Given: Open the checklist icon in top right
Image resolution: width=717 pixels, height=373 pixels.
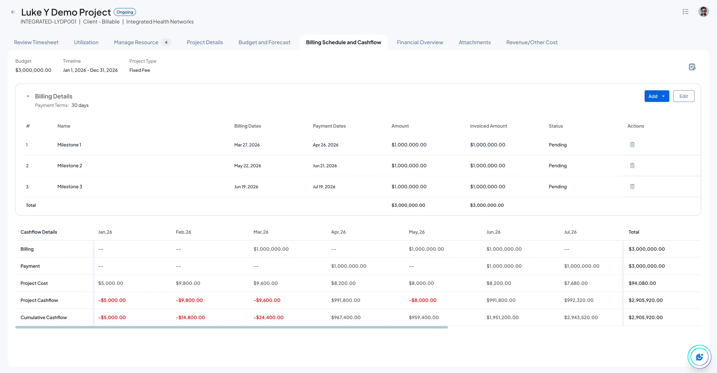Looking at the screenshot, I should [685, 12].
